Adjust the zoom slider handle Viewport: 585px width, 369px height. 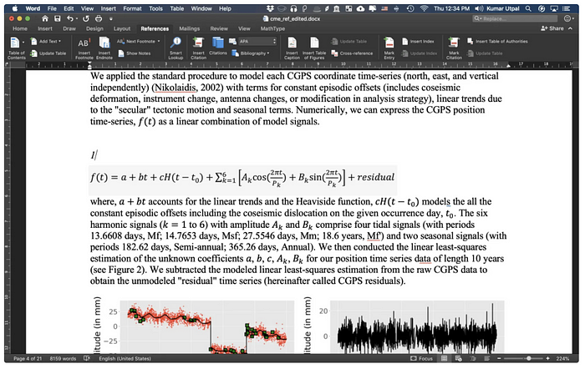pyautogui.click(x=529, y=358)
